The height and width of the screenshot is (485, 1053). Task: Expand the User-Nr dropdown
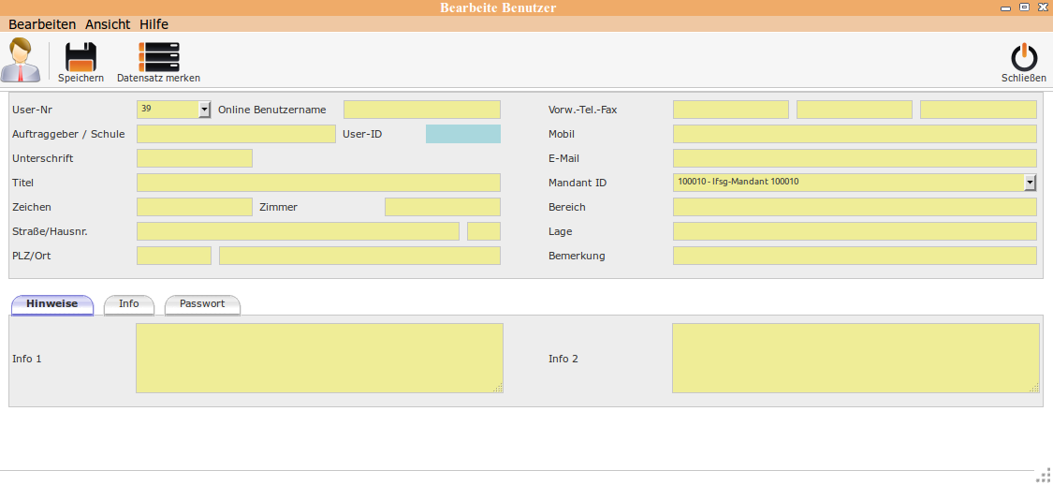point(205,110)
